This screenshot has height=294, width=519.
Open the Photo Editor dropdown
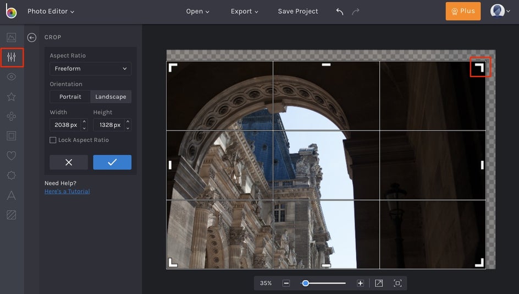[51, 12]
